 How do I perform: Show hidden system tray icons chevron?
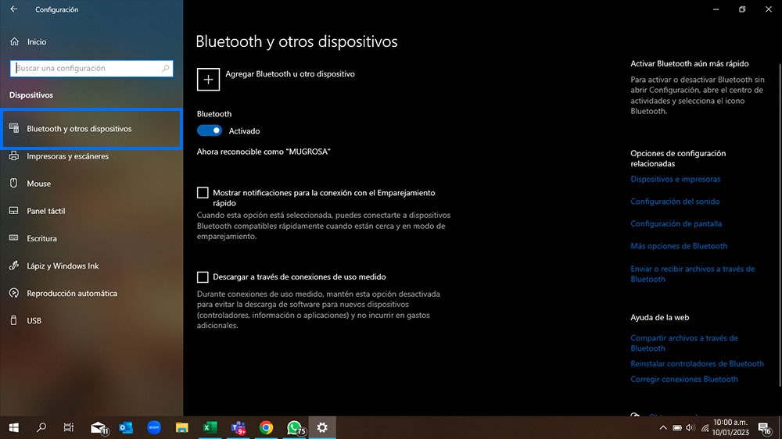coord(663,427)
